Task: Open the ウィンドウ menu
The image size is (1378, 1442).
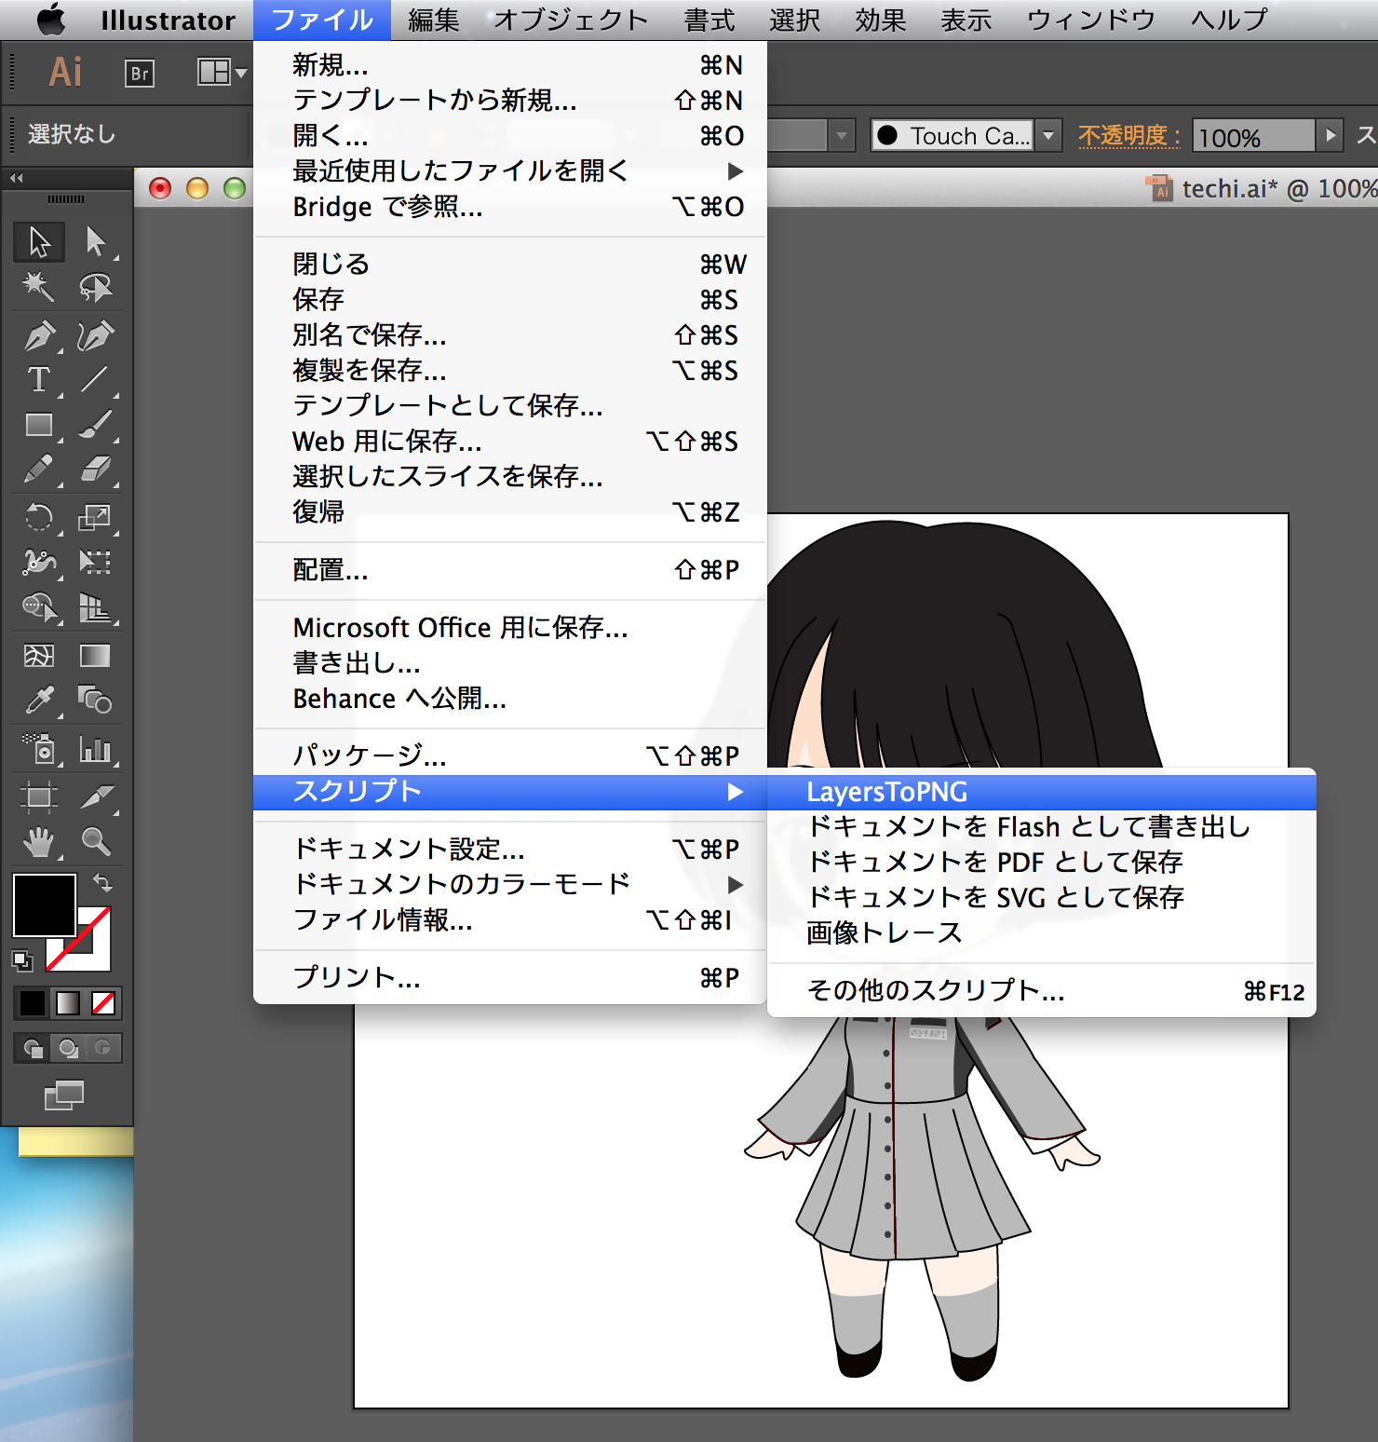Action: [1091, 20]
